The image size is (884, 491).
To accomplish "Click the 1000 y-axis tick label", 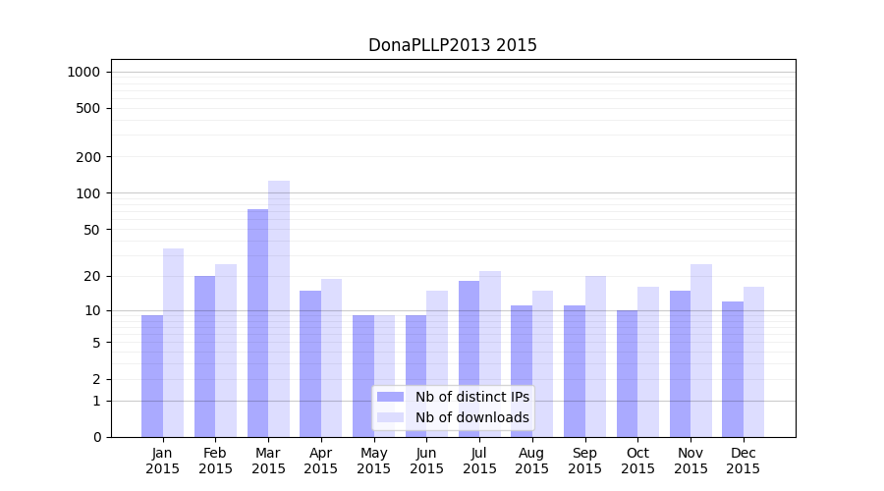I will [x=83, y=72].
